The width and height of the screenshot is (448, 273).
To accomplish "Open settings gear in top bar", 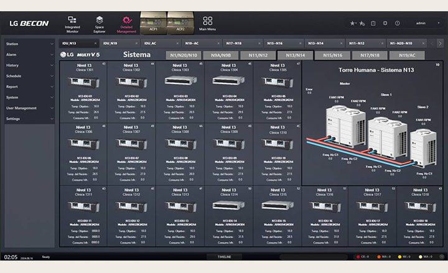I will coord(385,23).
